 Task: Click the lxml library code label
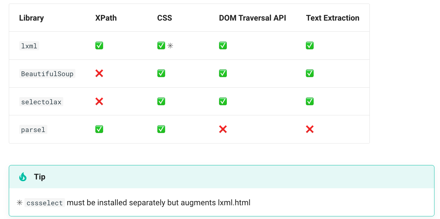point(29,46)
